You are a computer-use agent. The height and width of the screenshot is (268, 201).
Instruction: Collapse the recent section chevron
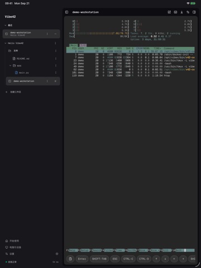click(x=6, y=25)
